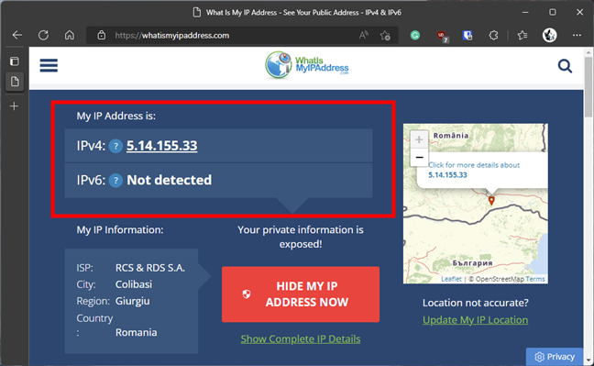Open the browser settings ellipsis menu
The image size is (594, 366).
coord(577,35)
